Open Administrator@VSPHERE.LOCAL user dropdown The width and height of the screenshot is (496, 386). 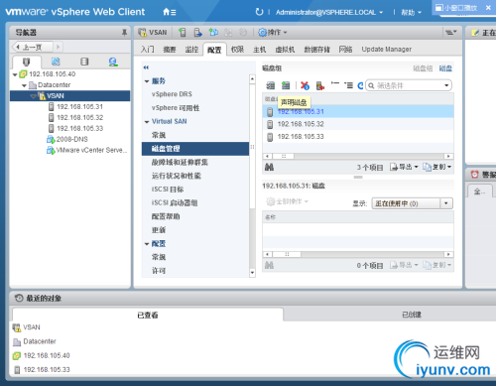coord(329,13)
